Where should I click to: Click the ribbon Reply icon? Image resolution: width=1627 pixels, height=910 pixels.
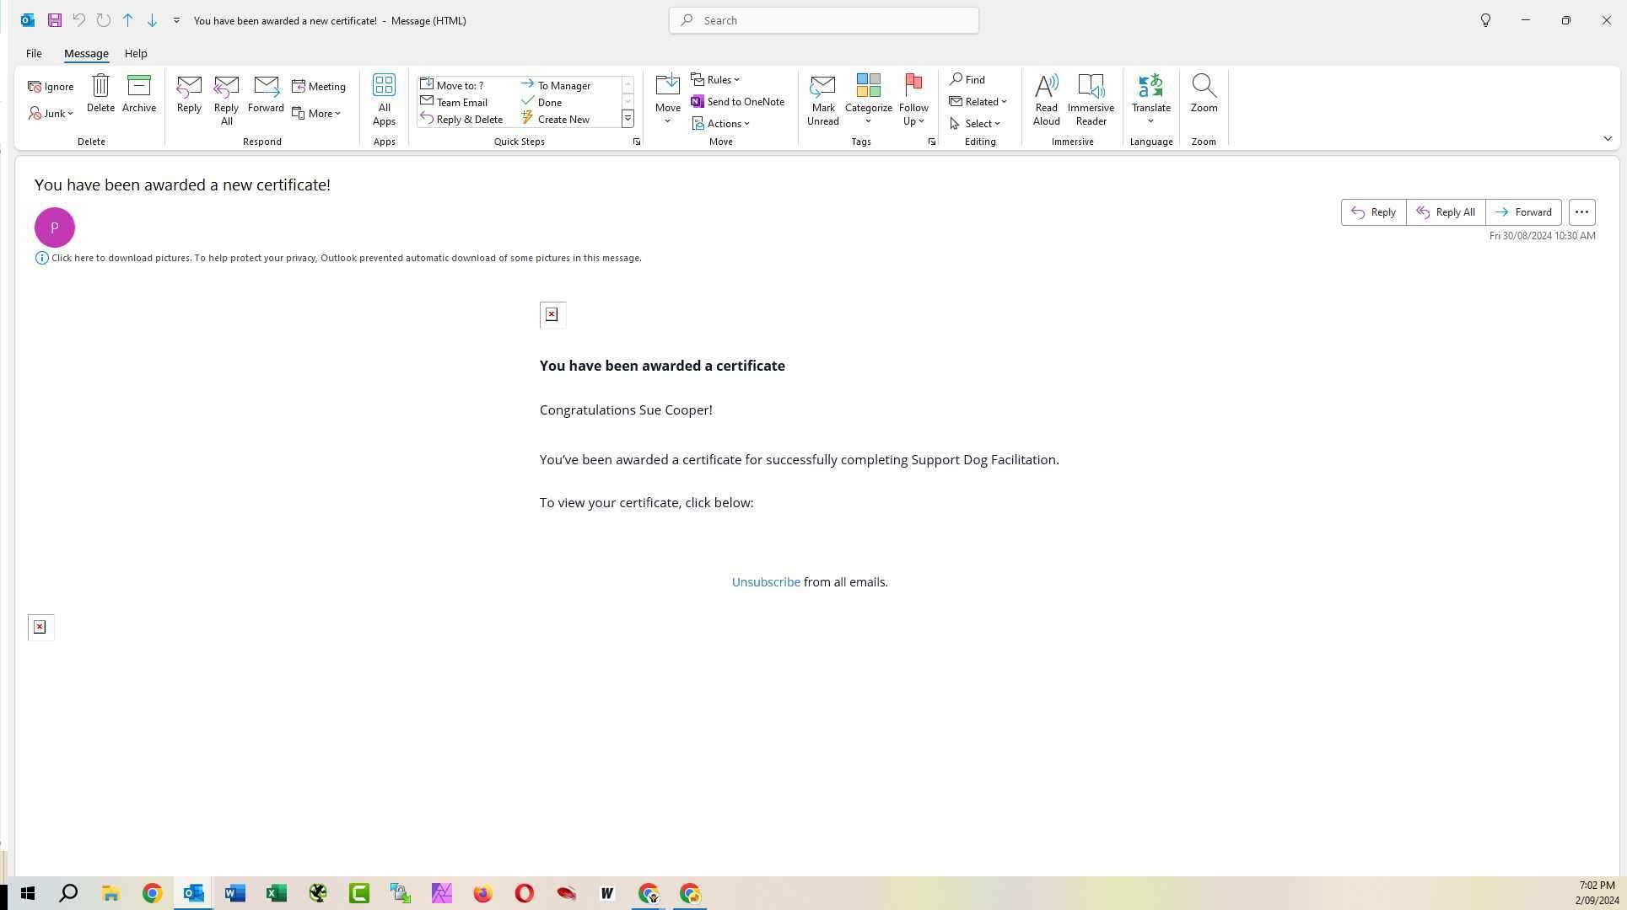[189, 94]
